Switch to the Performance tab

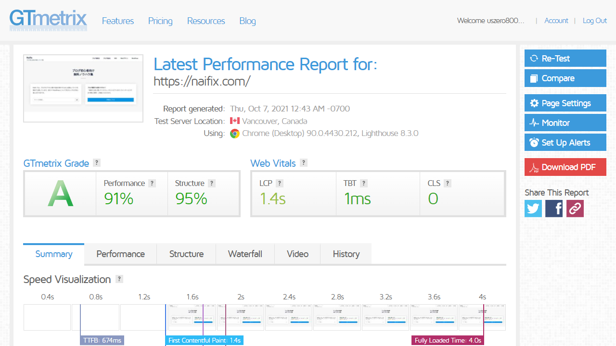(121, 254)
